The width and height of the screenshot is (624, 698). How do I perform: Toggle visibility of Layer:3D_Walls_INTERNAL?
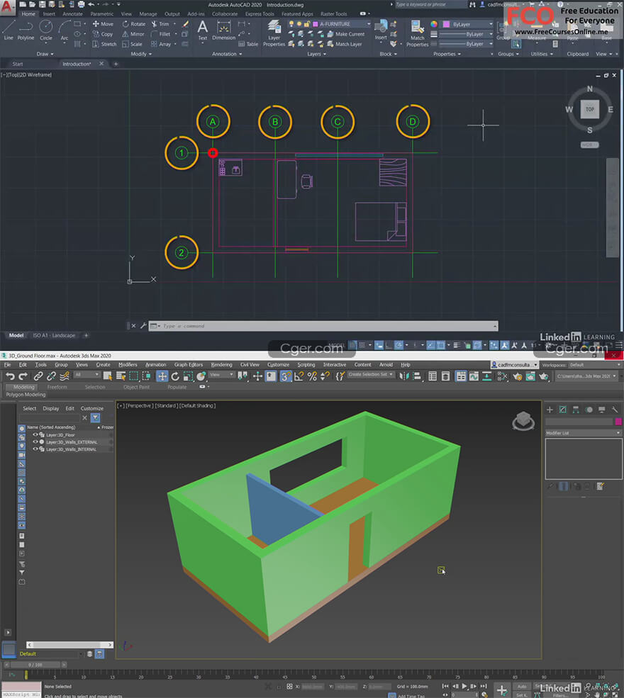(35, 449)
